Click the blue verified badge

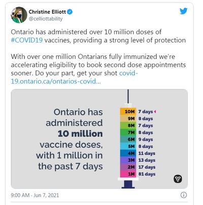click(x=70, y=12)
